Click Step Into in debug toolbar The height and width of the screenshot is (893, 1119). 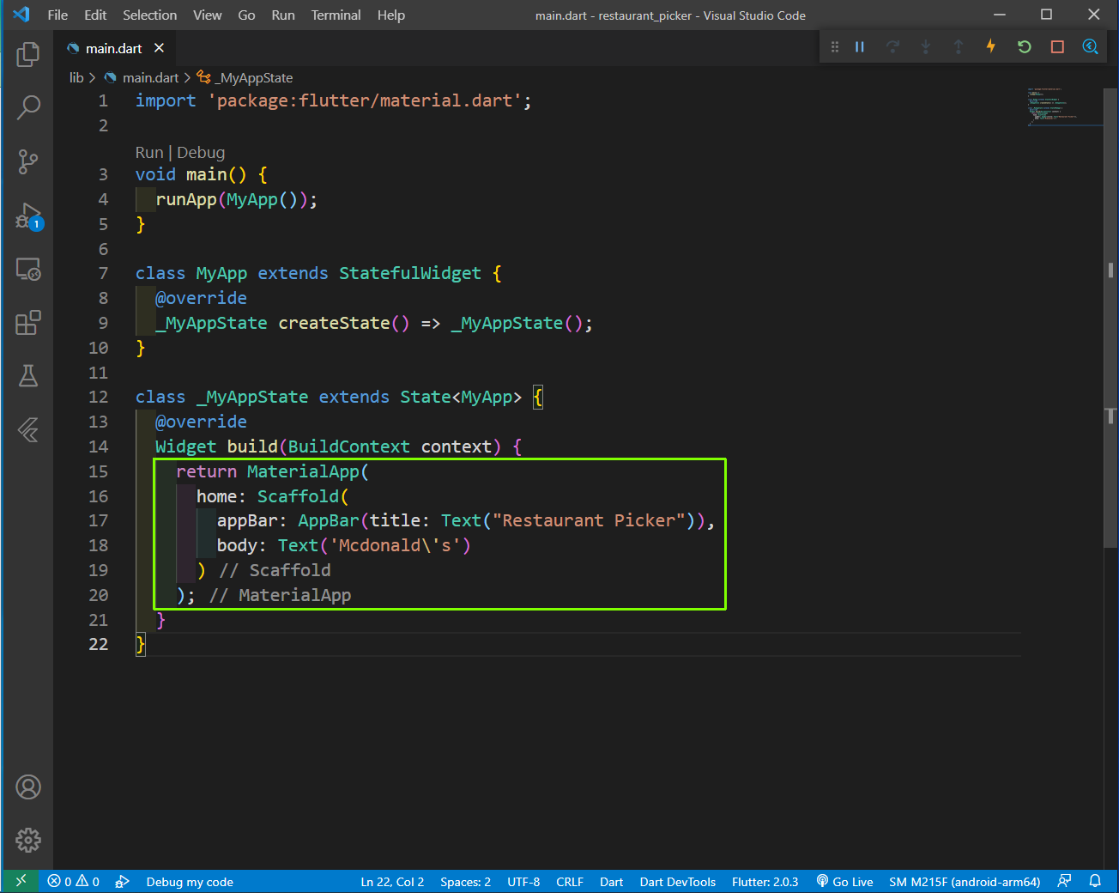925,46
